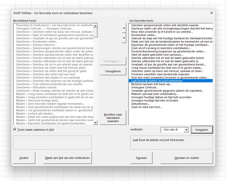The height and width of the screenshot is (181, 226).
Task: Select available tool 'Selecteren » Deselecteer cellen...'
Action: (54, 42)
